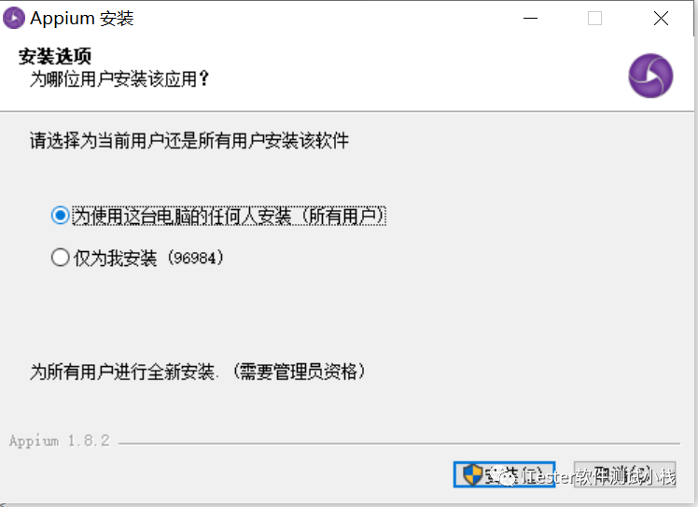This screenshot has width=698, height=507.
Task: Click the separator line beside version label
Action: pos(399,444)
